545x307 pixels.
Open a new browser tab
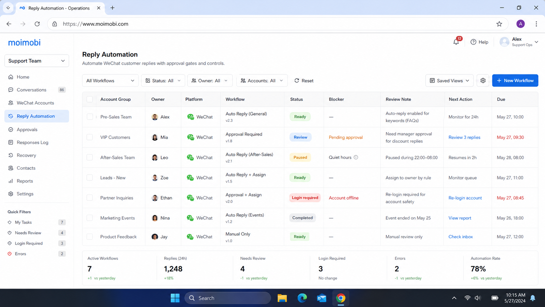[x=112, y=8]
